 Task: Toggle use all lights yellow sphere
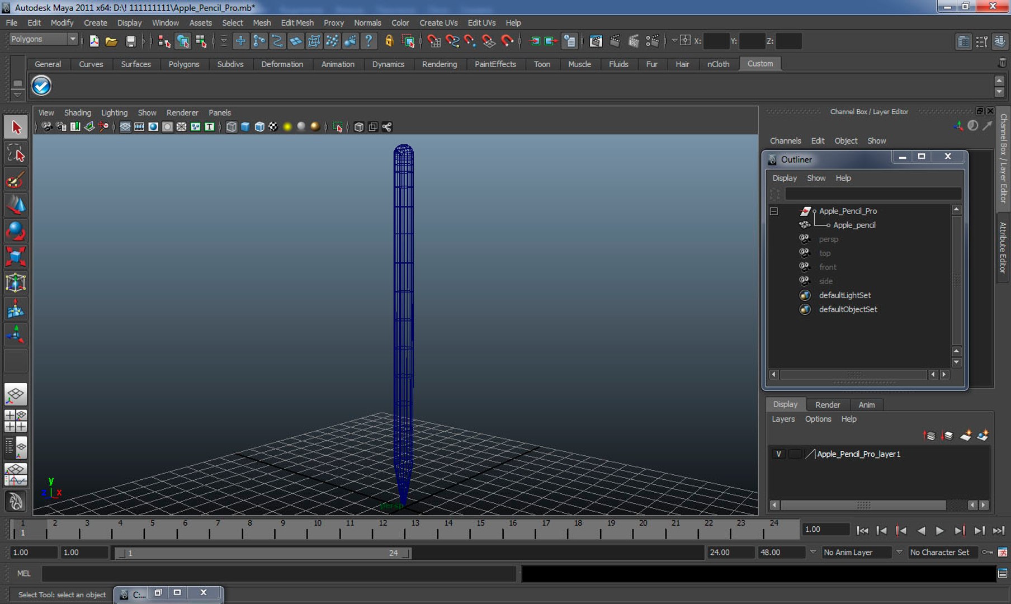point(287,127)
